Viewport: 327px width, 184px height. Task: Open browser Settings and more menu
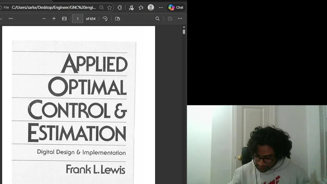161,8
